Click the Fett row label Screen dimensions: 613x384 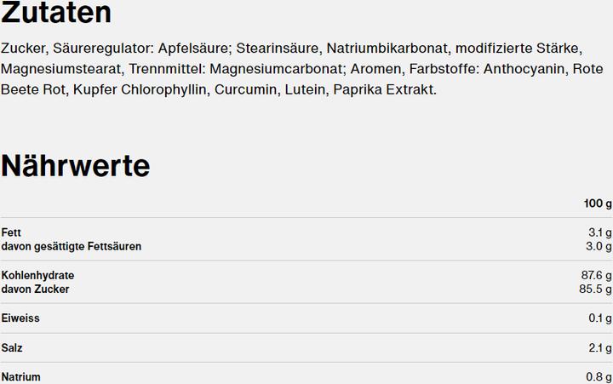click(x=11, y=232)
